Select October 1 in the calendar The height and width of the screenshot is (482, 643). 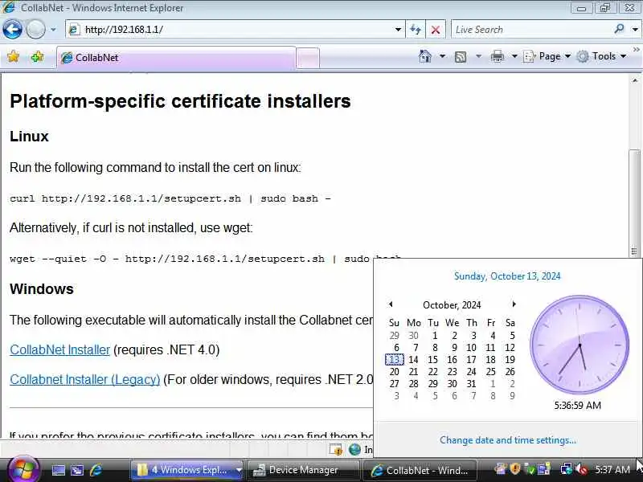(434, 335)
